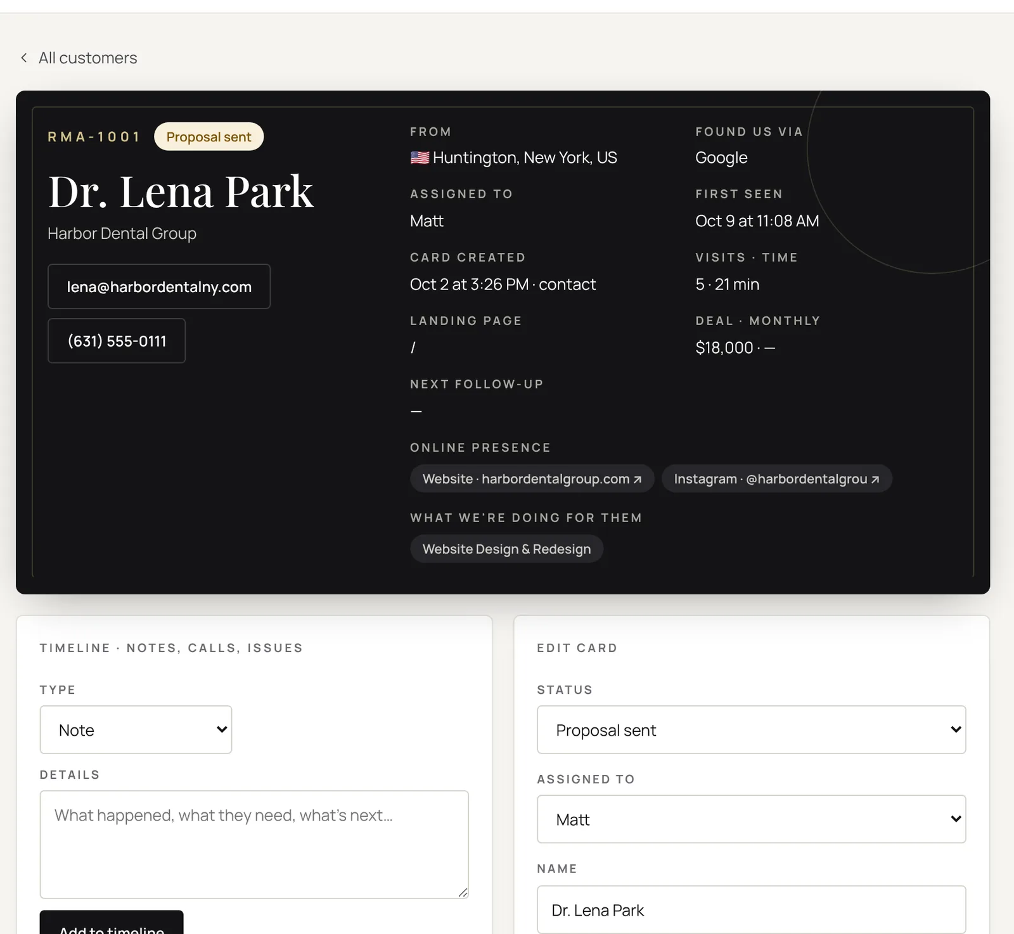Click the Details text area
1014x934 pixels.
click(x=254, y=844)
